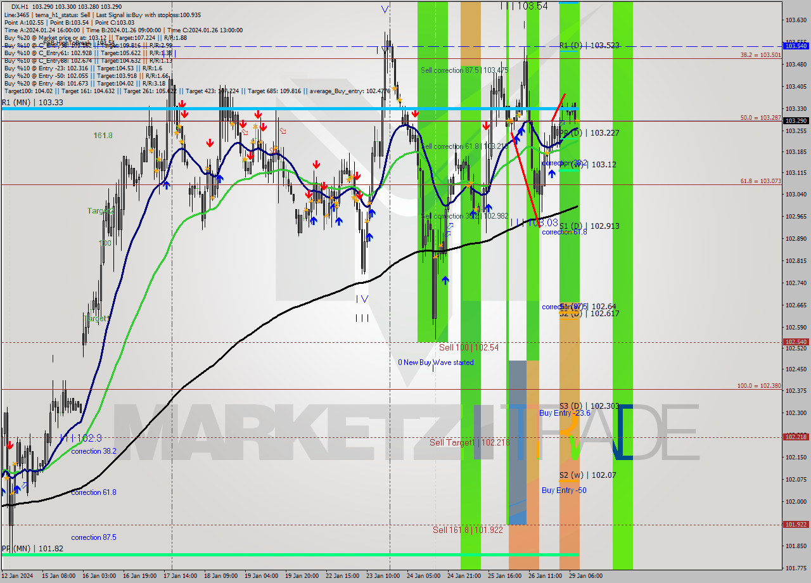Click the '24 Jan 21:00' time label

pos(465,576)
